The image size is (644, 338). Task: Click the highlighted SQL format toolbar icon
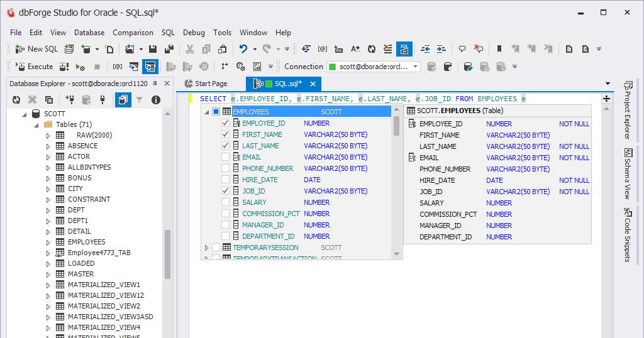tap(404, 49)
